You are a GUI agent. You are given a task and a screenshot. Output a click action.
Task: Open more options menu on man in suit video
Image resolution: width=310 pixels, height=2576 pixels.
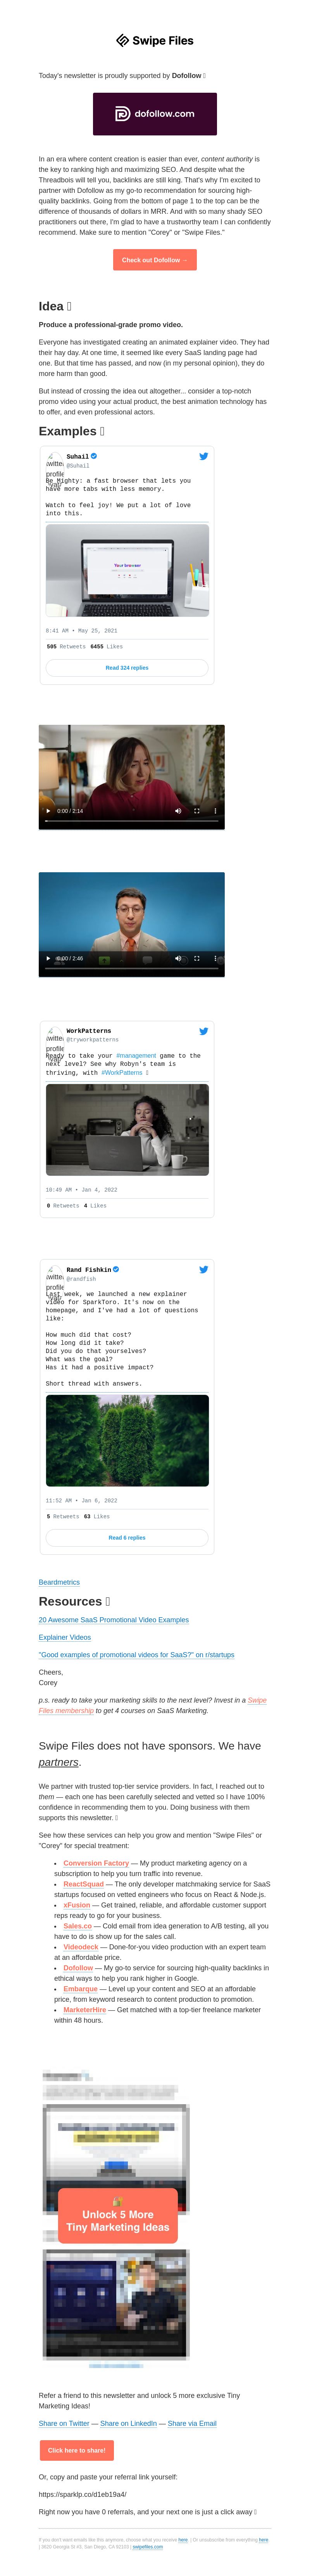(215, 958)
